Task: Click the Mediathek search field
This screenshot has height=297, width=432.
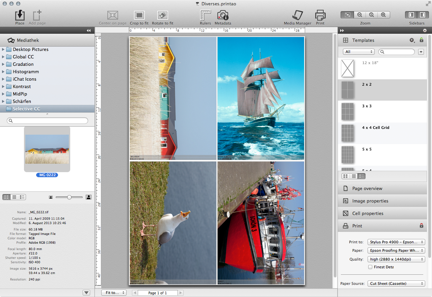Action: click(47, 120)
